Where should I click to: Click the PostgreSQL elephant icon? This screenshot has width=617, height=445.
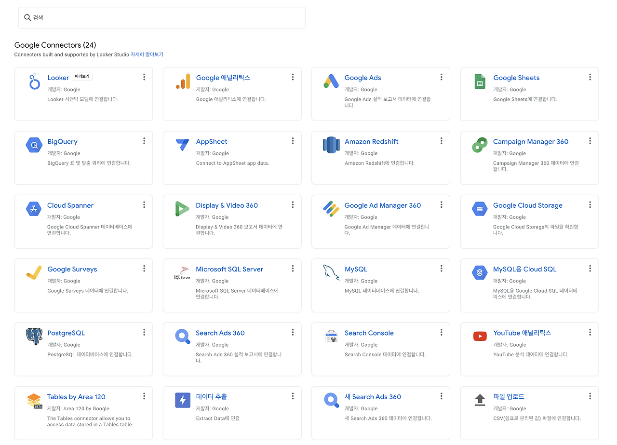pos(34,337)
